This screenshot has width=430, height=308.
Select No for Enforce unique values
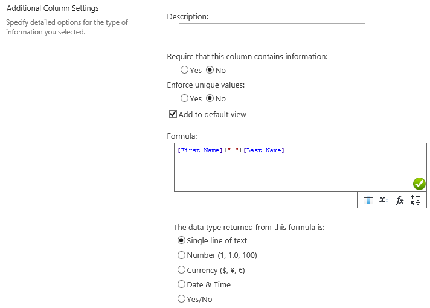click(210, 98)
